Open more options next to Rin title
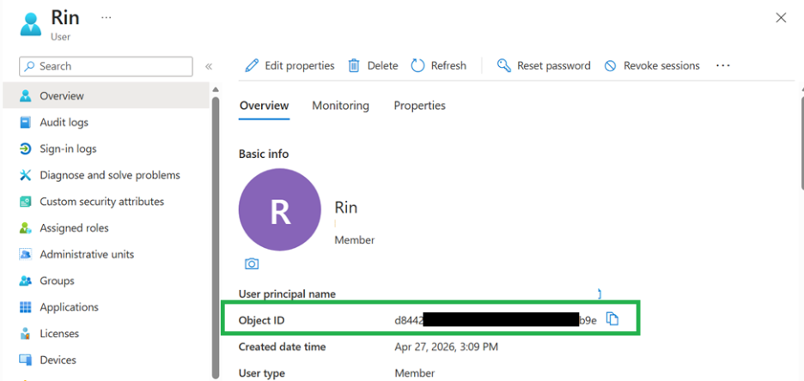Image resolution: width=804 pixels, height=381 pixels. point(107,17)
